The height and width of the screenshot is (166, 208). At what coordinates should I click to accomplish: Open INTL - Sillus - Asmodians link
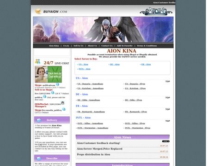pyautogui.click(x=90, y=124)
